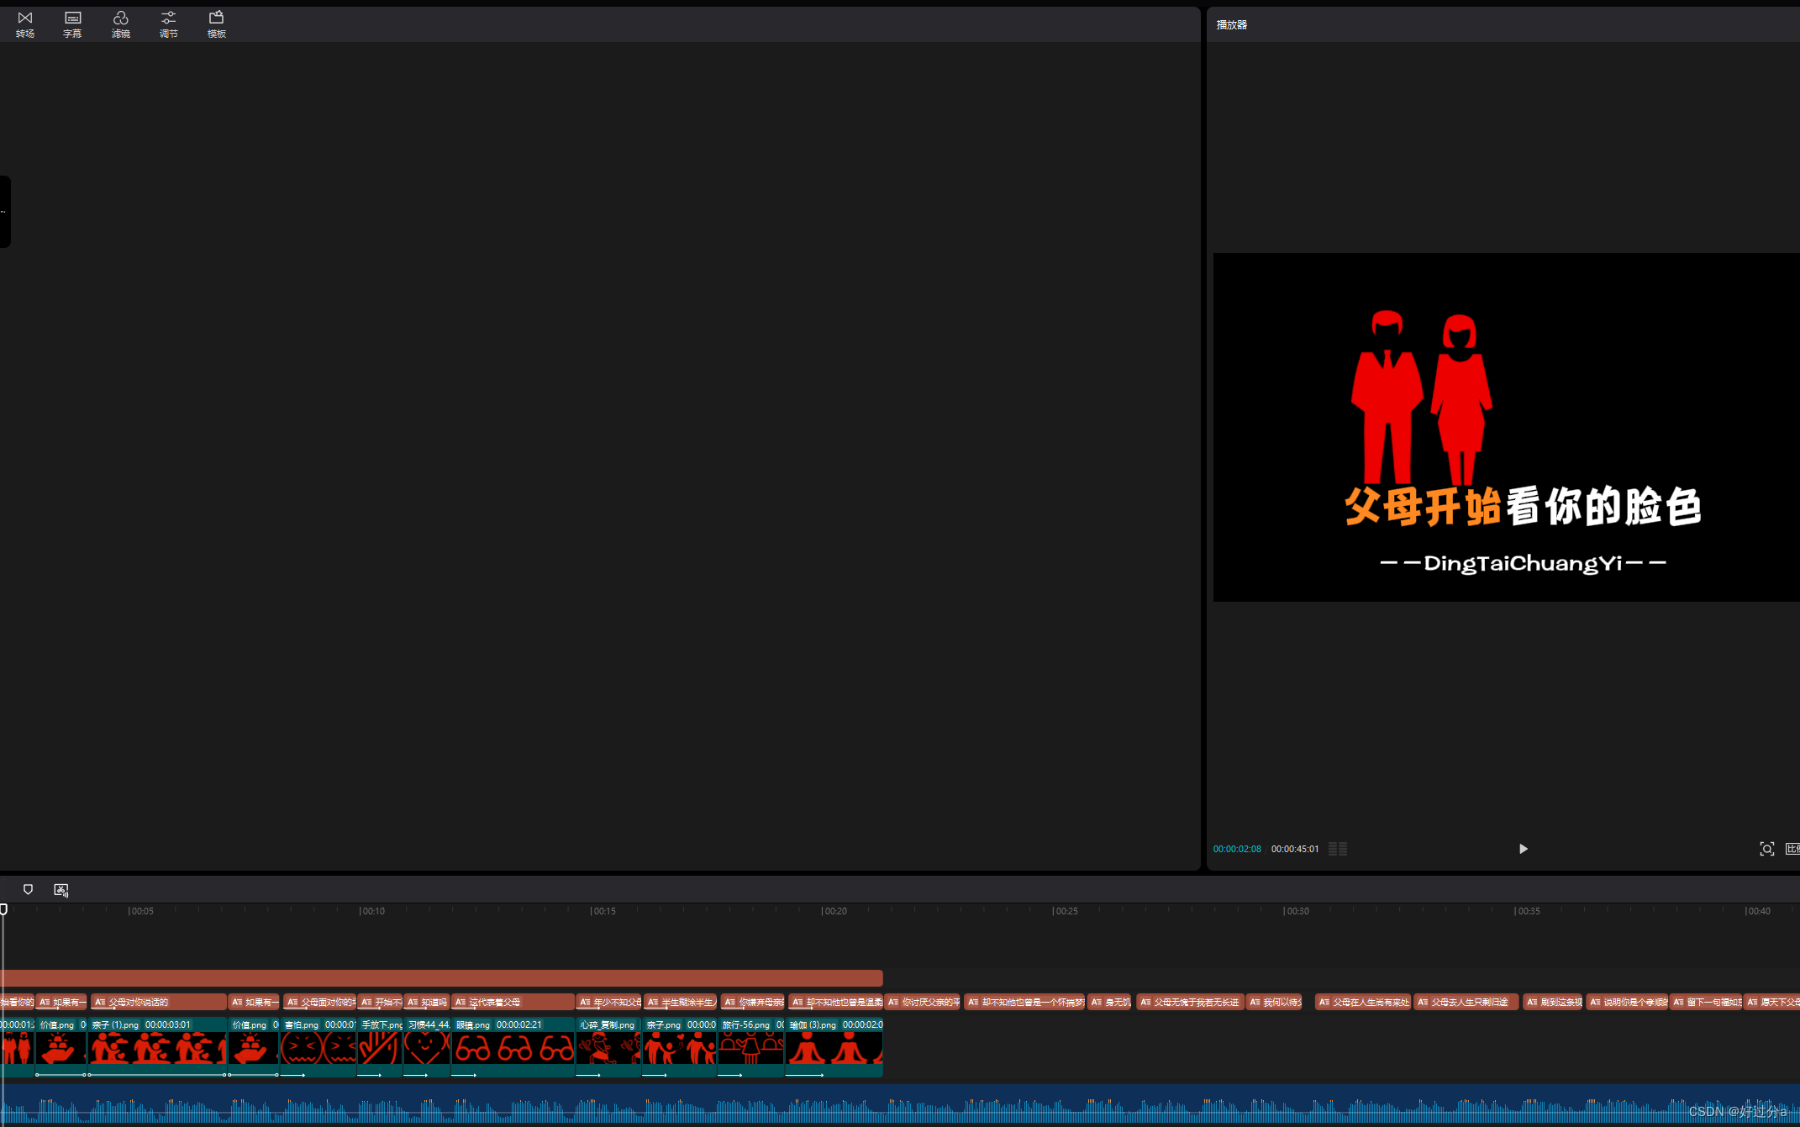
Task: Click the audio split scissors icon
Action: pyautogui.click(x=61, y=889)
